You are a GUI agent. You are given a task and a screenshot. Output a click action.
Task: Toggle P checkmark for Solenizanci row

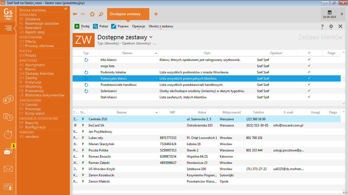coord(309,91)
